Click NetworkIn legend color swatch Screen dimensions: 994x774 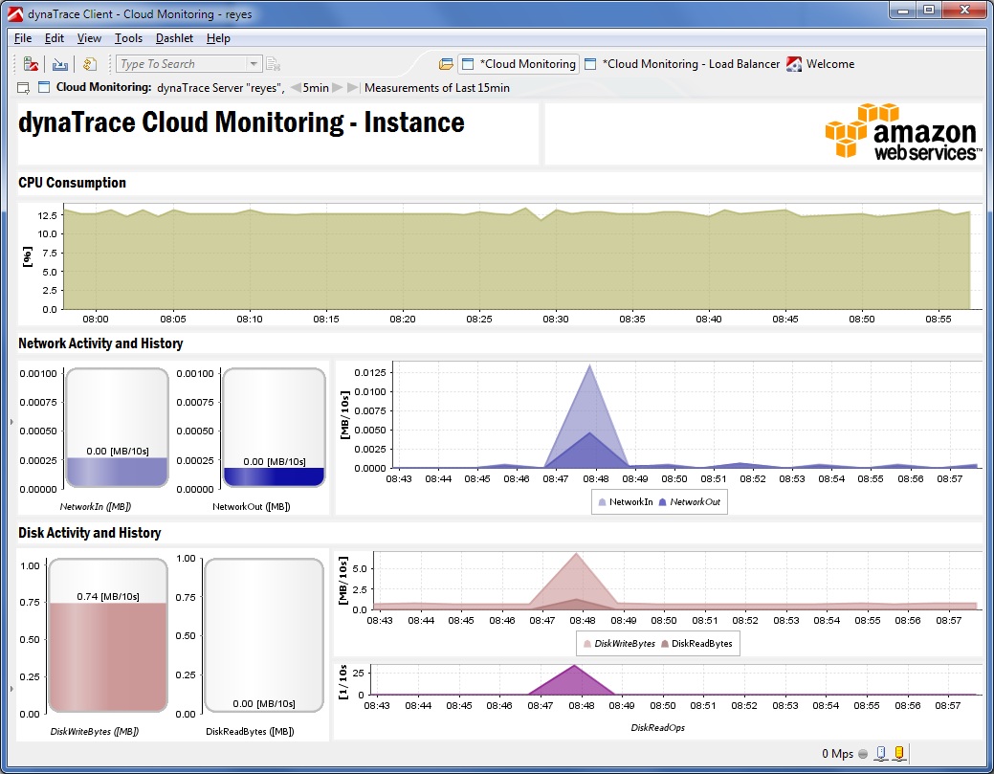coord(602,502)
